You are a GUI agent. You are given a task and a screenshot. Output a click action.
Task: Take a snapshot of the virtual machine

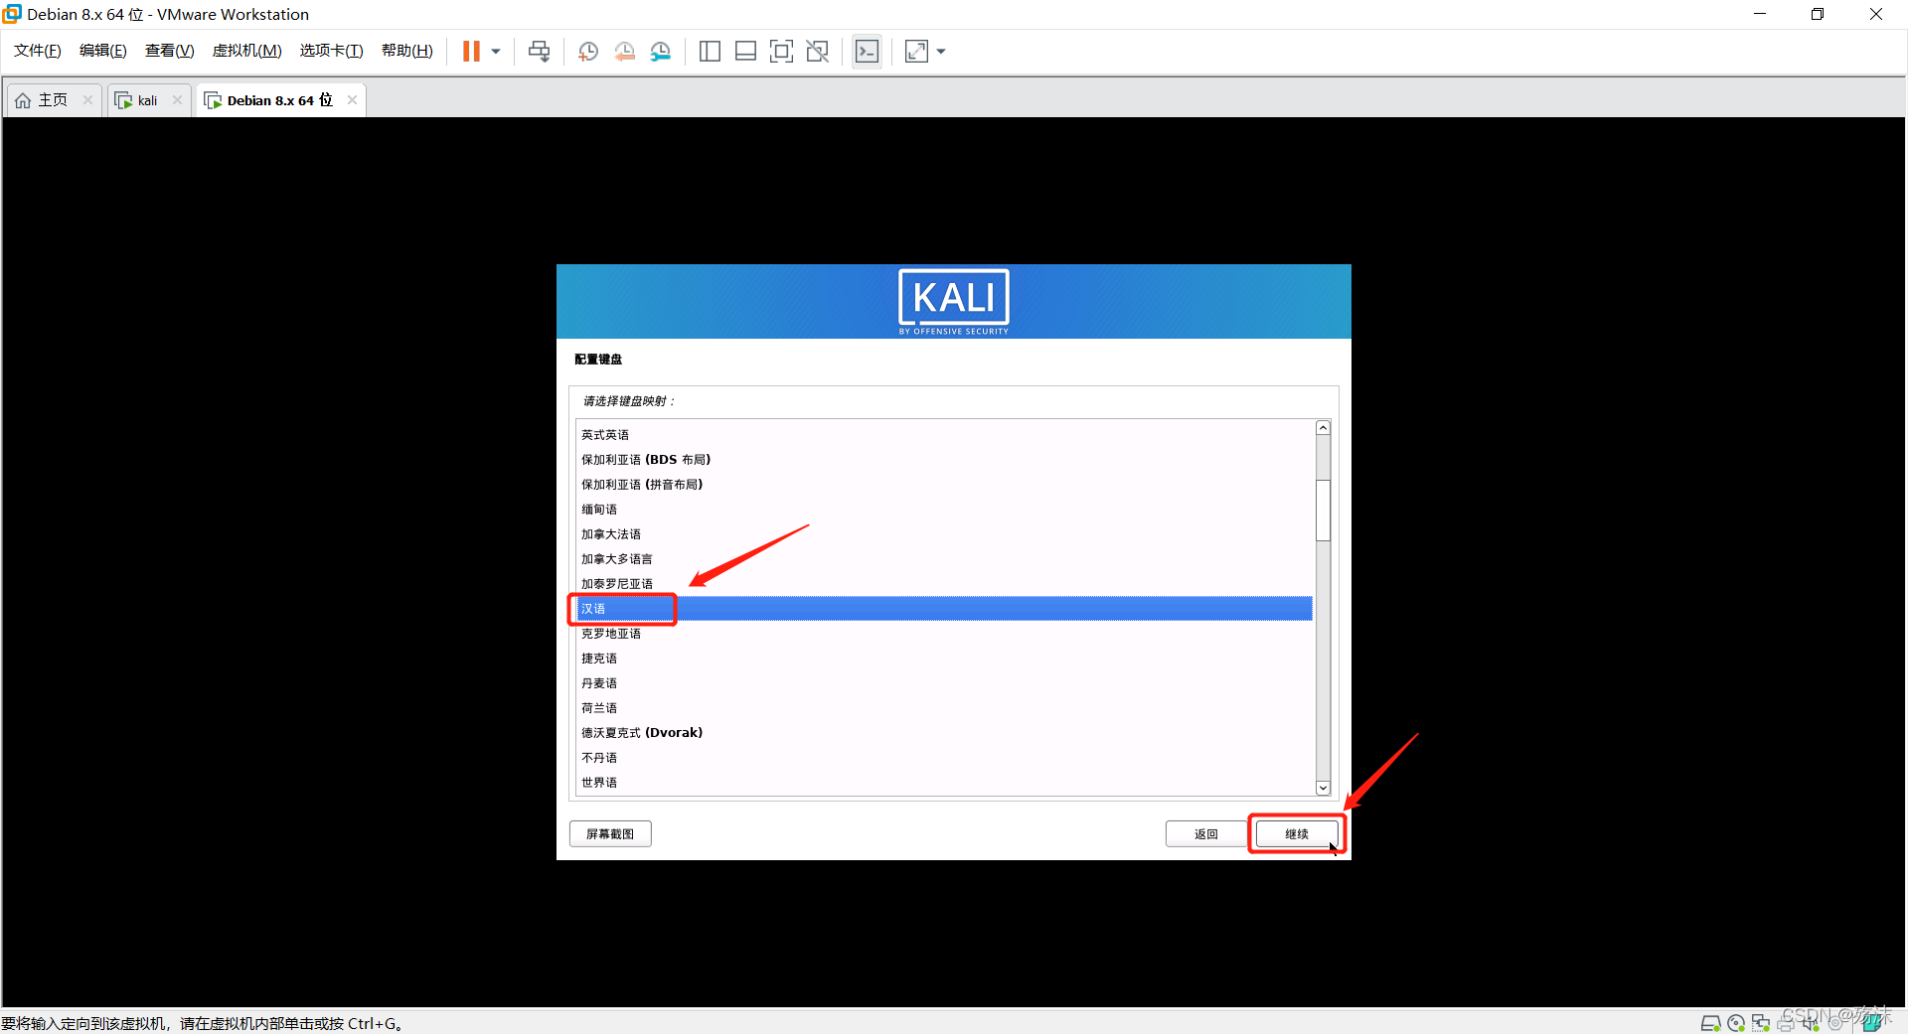point(588,52)
